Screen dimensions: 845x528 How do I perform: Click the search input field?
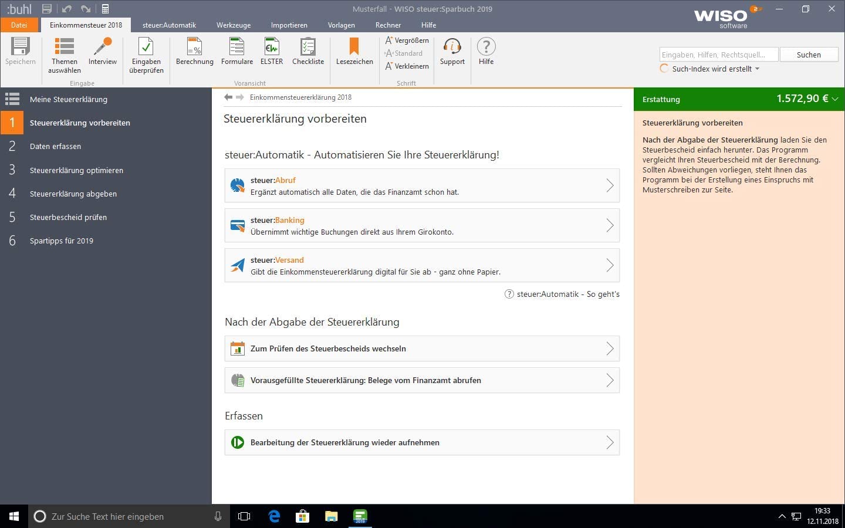point(718,55)
